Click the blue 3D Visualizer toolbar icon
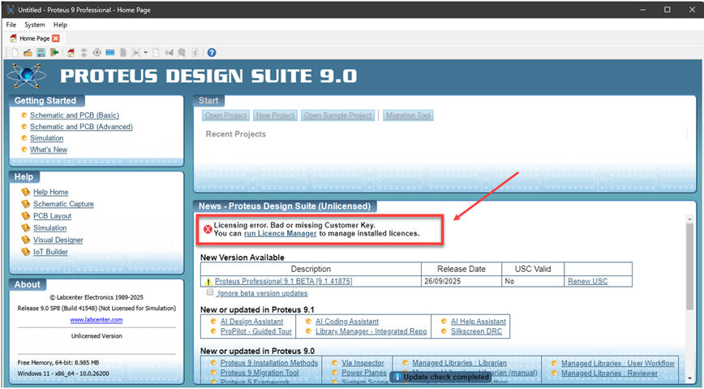Viewport: 704px width, 389px height. (x=110, y=53)
